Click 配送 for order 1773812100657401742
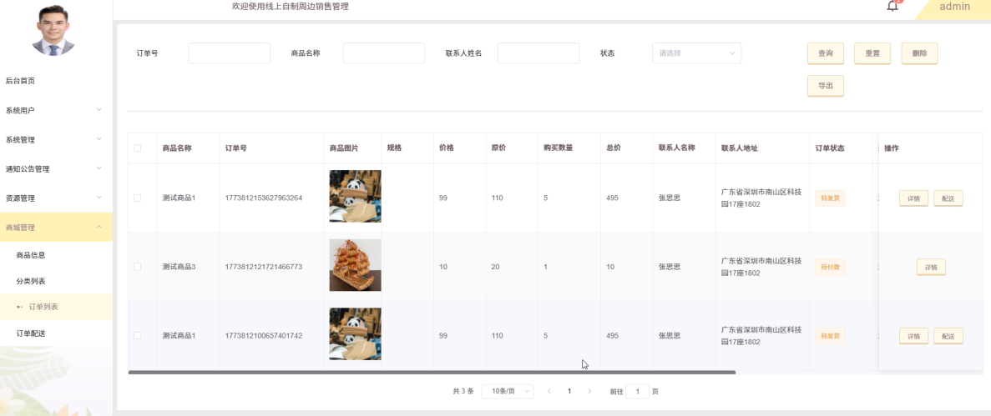Image resolution: width=991 pixels, height=416 pixels. point(948,336)
